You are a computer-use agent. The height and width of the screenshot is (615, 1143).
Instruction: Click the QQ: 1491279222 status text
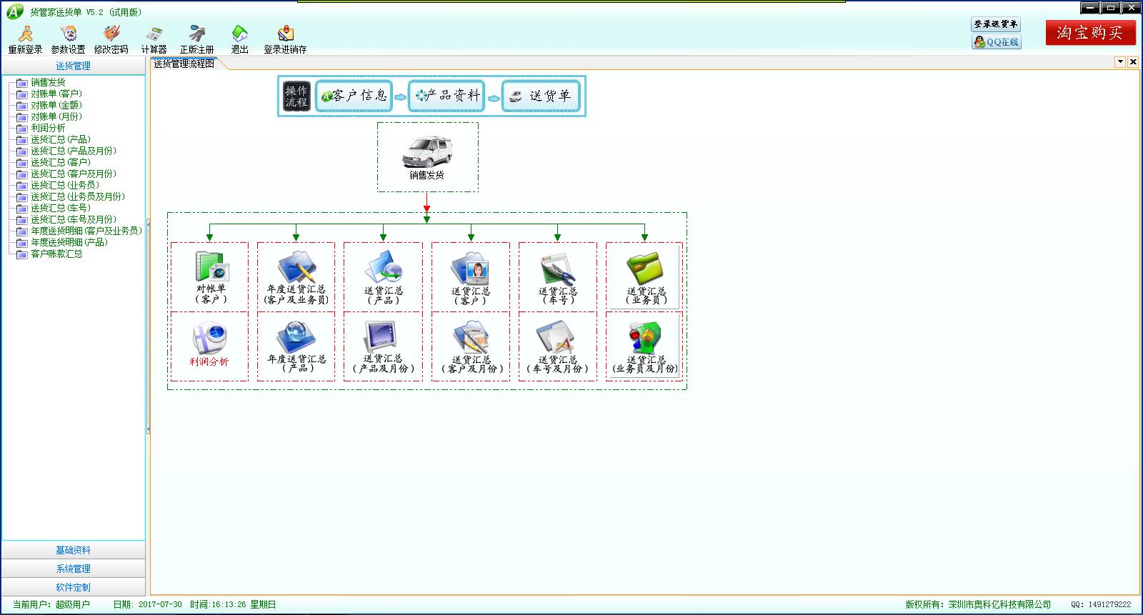pos(1101,604)
